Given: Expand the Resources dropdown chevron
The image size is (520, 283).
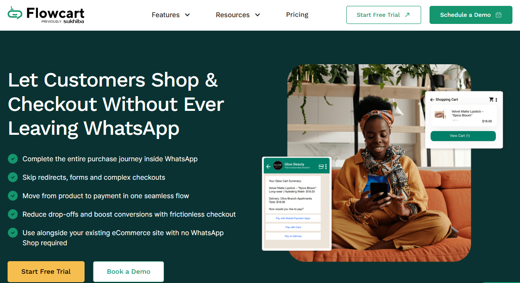Looking at the screenshot, I should pyautogui.click(x=257, y=15).
